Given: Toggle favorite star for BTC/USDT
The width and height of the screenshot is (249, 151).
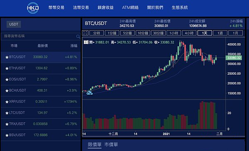Looking at the screenshot, I should click(x=7, y=57).
